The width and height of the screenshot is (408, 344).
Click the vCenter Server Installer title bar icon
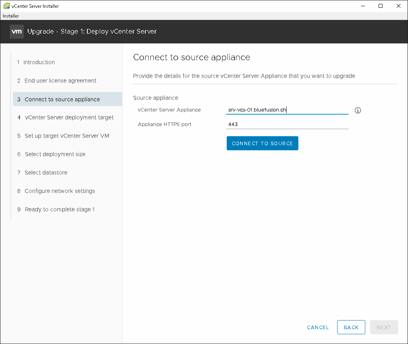point(6,6)
